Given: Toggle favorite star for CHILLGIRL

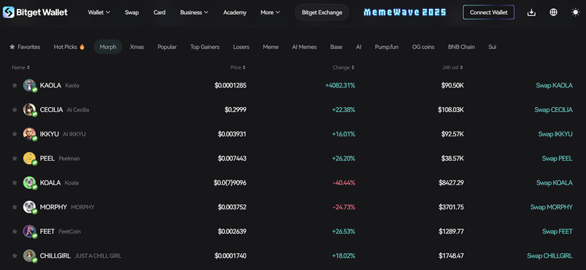Looking at the screenshot, I should tap(14, 256).
